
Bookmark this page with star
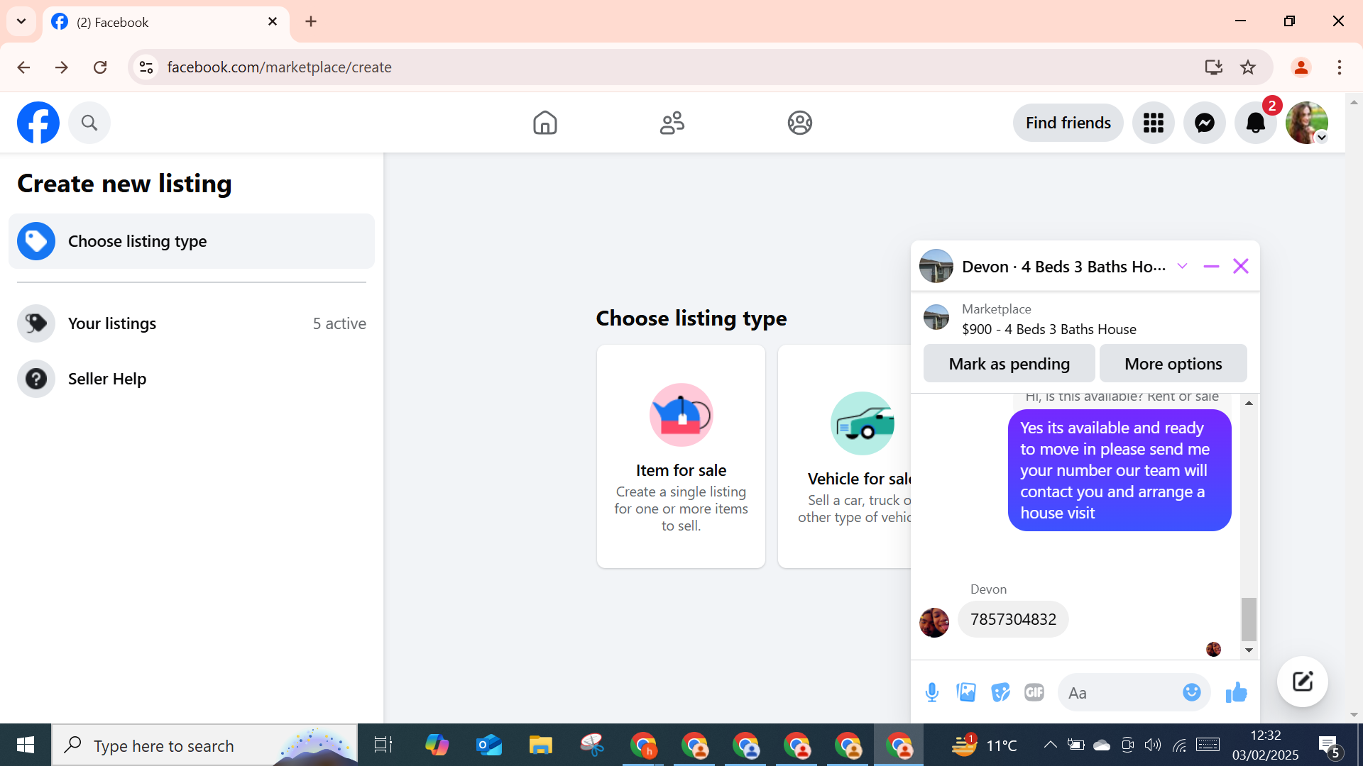pyautogui.click(x=1248, y=67)
